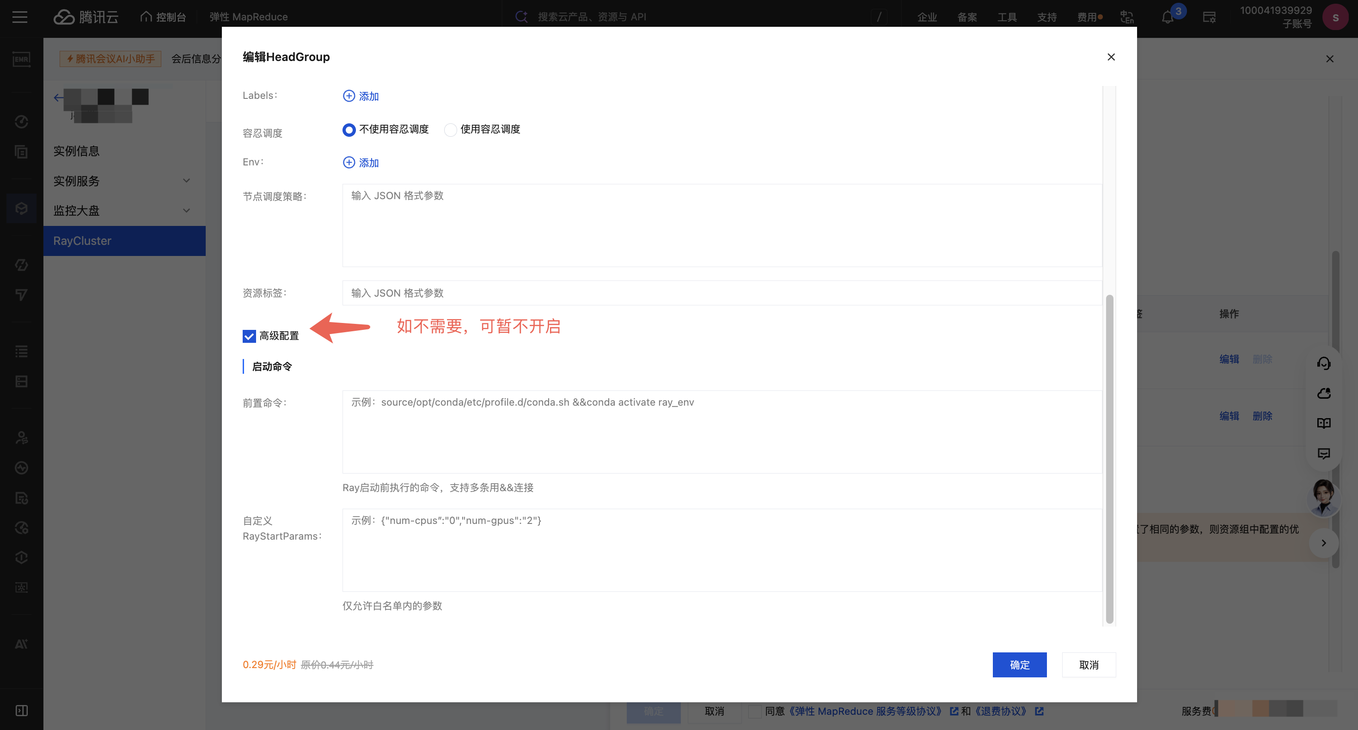Expand the side panel arrow button
Image resolution: width=1358 pixels, height=730 pixels.
tap(1323, 543)
